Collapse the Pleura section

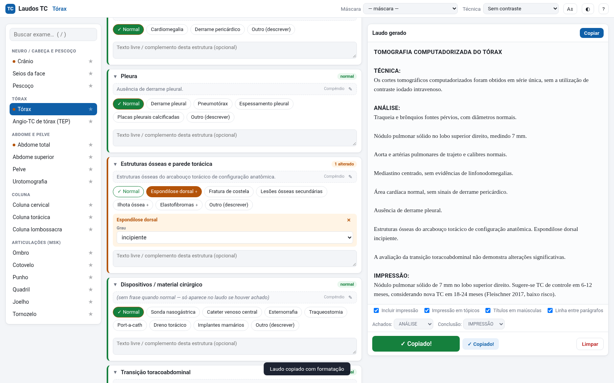pos(115,77)
